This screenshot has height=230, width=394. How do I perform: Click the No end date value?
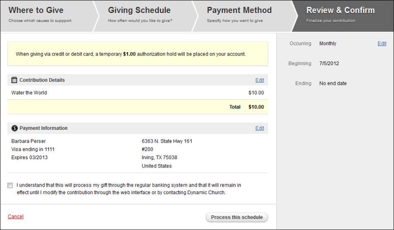(333, 84)
